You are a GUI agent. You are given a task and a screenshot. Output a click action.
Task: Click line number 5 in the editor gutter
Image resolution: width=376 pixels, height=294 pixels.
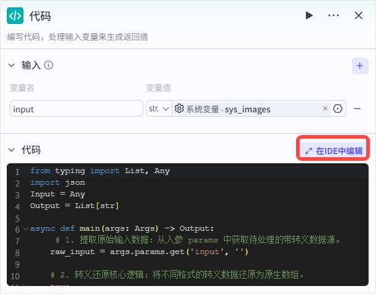click(17, 219)
